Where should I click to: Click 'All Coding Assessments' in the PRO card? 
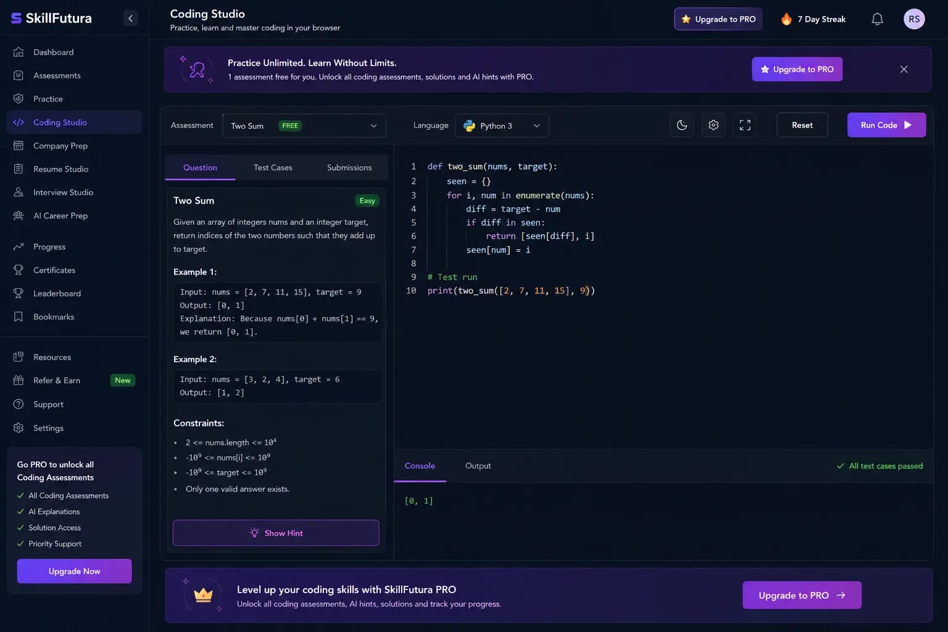click(x=69, y=496)
